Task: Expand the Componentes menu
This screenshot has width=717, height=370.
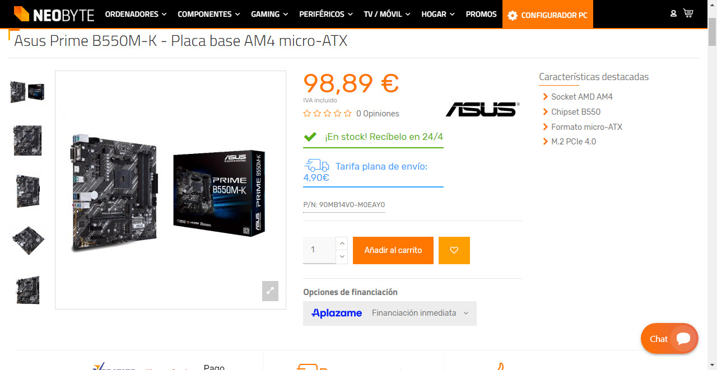Action: coord(209,14)
